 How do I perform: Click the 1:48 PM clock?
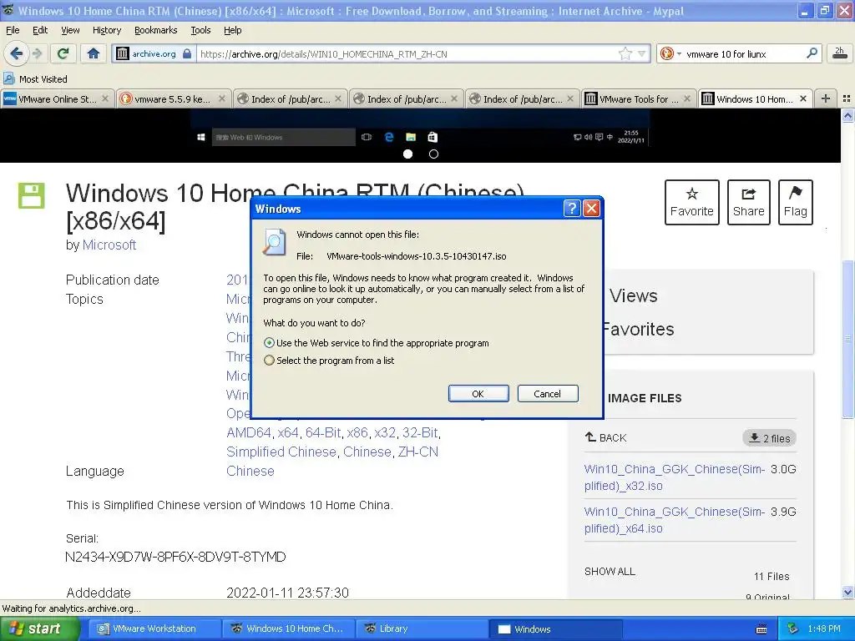tap(824, 629)
